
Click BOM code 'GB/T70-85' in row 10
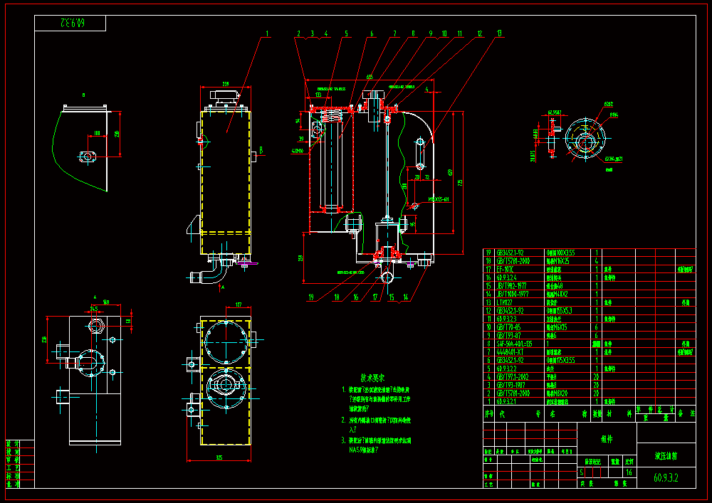[x=507, y=327]
